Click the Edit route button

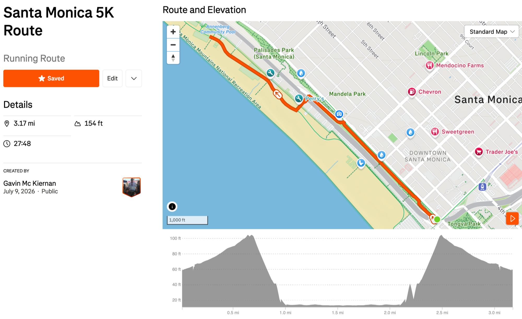[112, 78]
